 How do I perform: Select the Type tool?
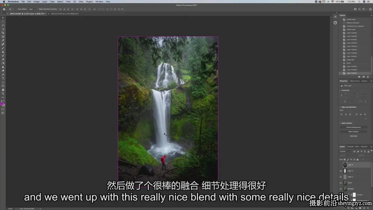pyautogui.click(x=3, y=78)
